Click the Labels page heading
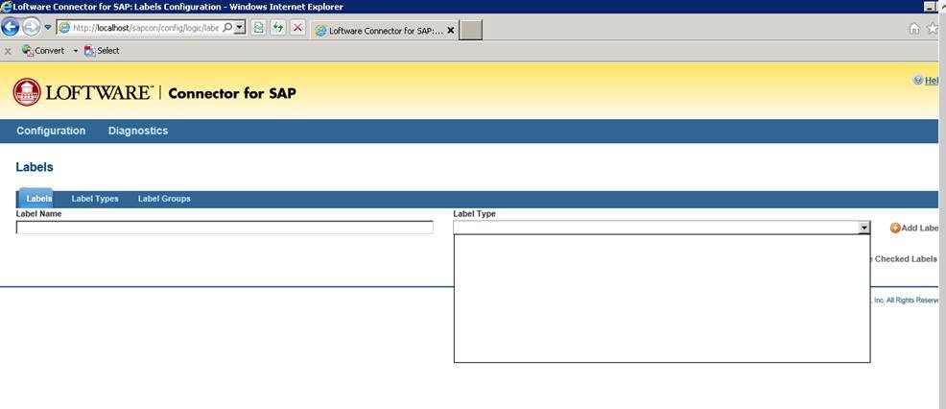This screenshot has height=409, width=946. (35, 167)
